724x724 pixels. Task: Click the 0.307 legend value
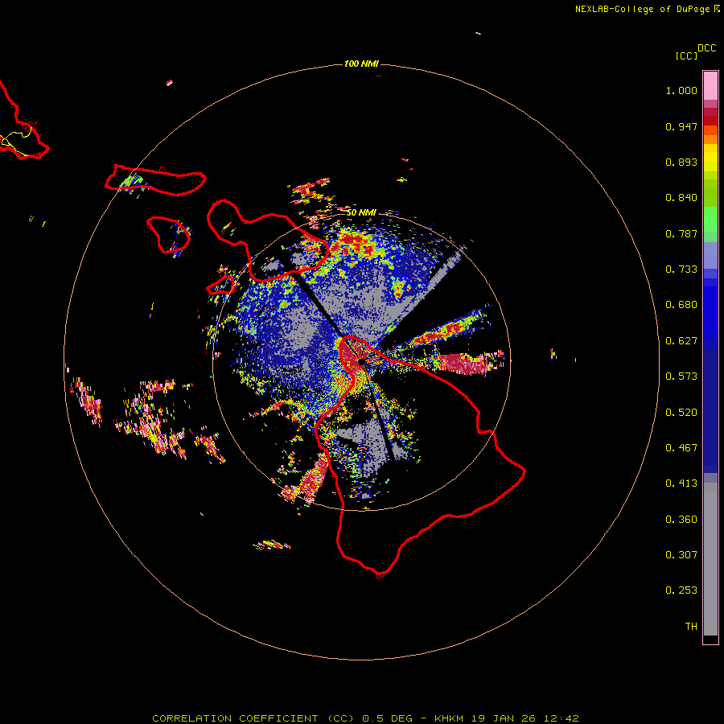click(x=681, y=555)
